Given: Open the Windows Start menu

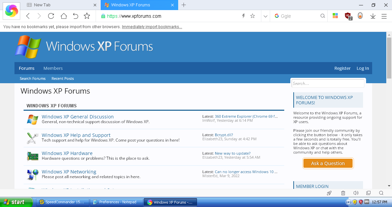Looking at the screenshot, I should [16, 202].
